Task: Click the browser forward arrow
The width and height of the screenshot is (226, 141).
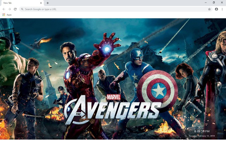Action: coord(10,9)
